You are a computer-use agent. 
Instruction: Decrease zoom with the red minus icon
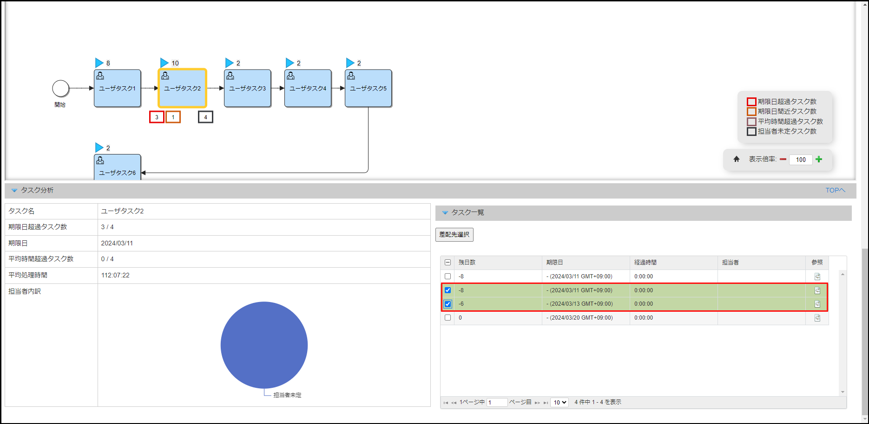(x=783, y=160)
